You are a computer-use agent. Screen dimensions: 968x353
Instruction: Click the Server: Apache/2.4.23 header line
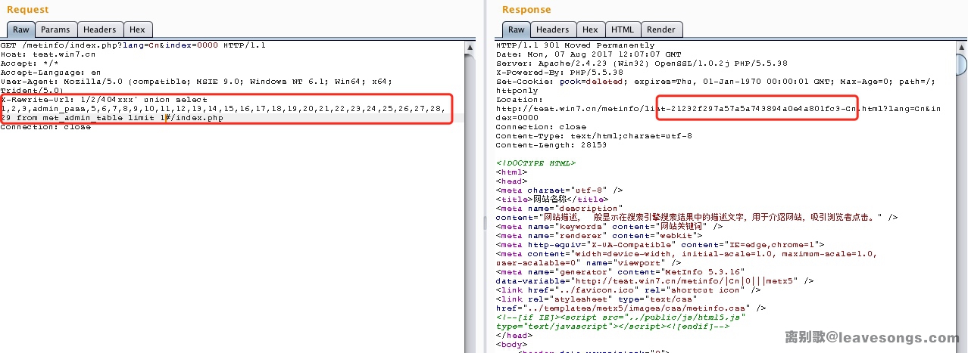[x=642, y=63]
